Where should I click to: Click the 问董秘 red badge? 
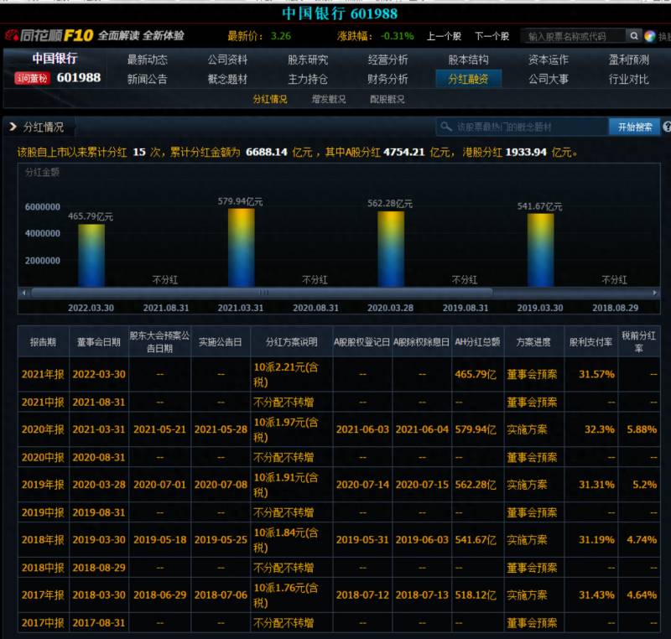coord(33,78)
